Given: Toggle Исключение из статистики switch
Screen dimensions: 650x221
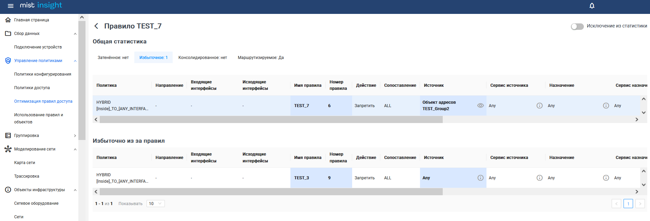Looking at the screenshot, I should (x=577, y=26).
